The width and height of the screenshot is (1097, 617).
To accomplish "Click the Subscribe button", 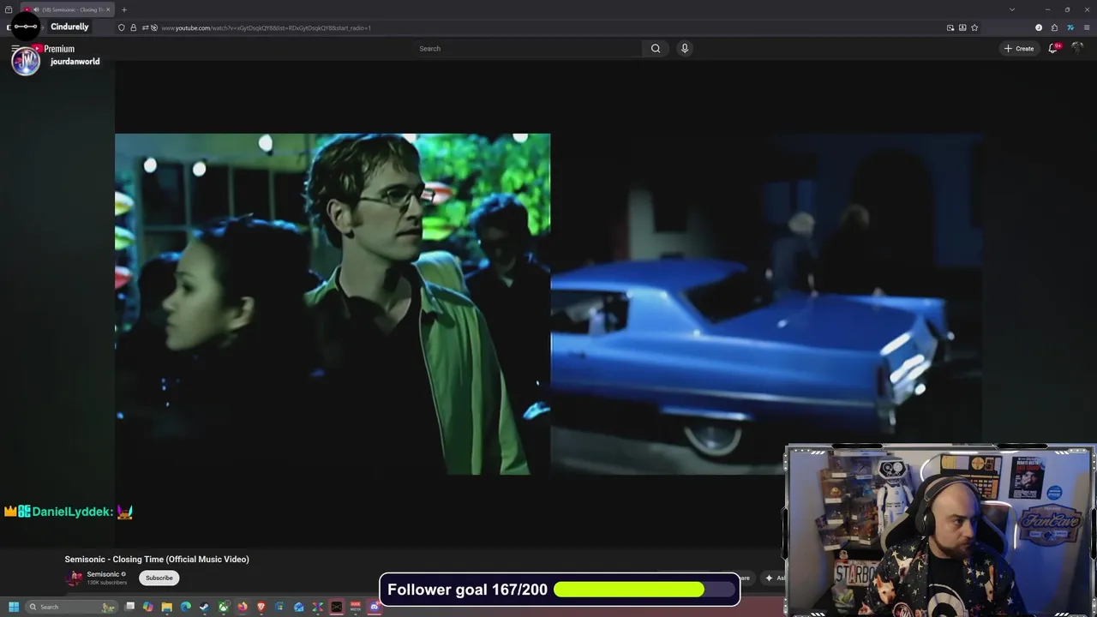I will click(x=159, y=578).
